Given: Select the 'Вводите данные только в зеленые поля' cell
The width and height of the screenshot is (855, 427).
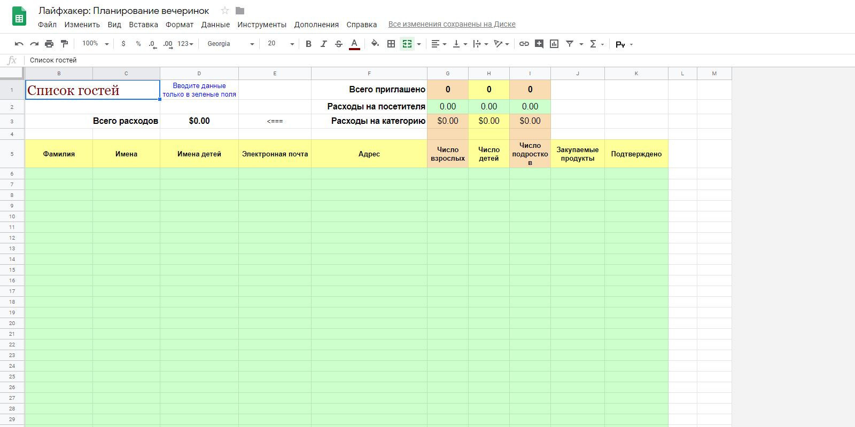Looking at the screenshot, I should click(199, 90).
